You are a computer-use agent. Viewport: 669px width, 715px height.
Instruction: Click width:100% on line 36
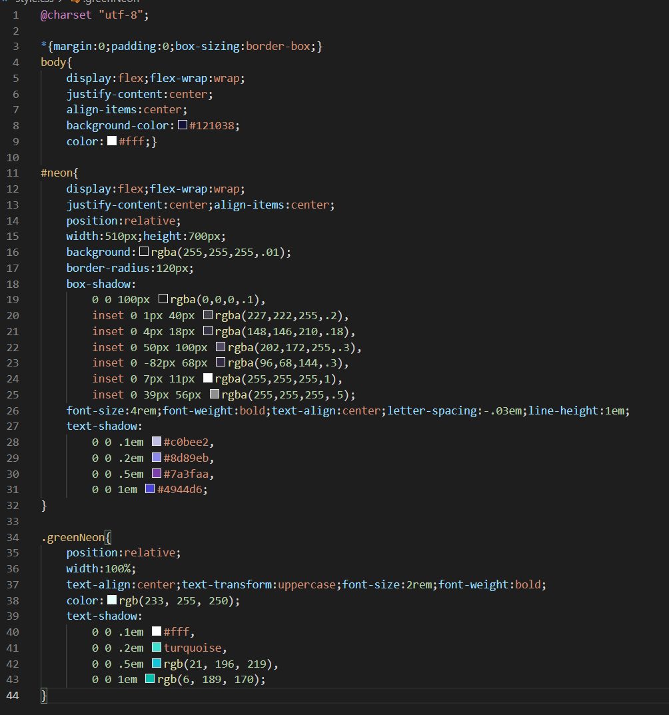[x=99, y=568]
